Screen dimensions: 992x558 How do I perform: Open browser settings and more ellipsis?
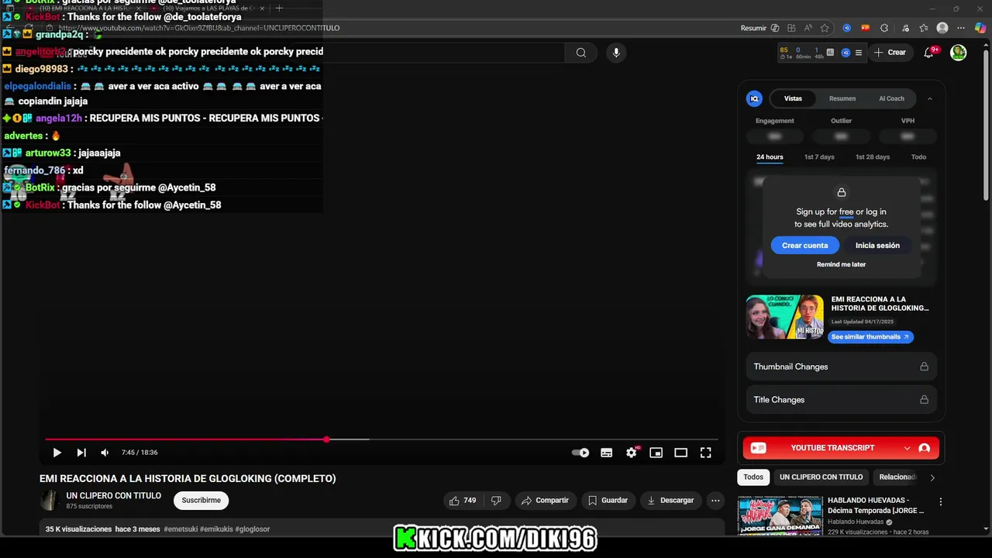pos(962,28)
